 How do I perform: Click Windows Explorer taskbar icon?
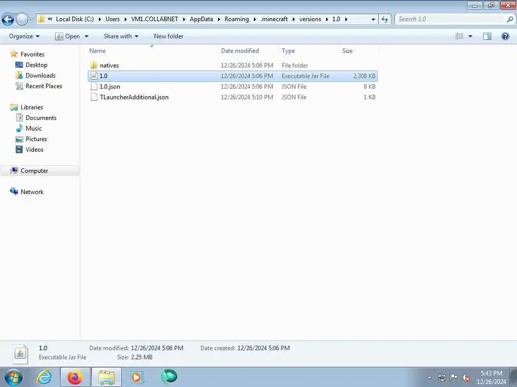[107, 377]
